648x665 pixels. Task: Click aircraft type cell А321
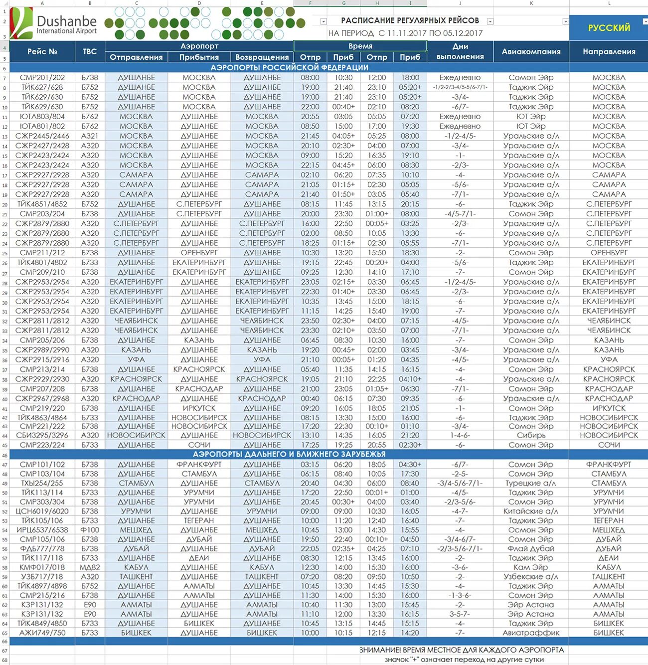(x=90, y=136)
